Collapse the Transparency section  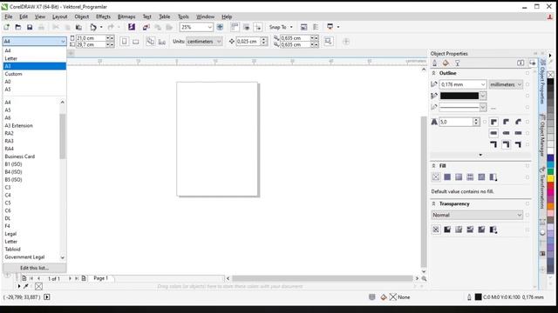pyautogui.click(x=433, y=203)
